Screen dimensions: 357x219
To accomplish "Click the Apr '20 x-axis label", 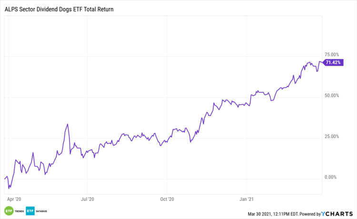I will (x=15, y=200).
